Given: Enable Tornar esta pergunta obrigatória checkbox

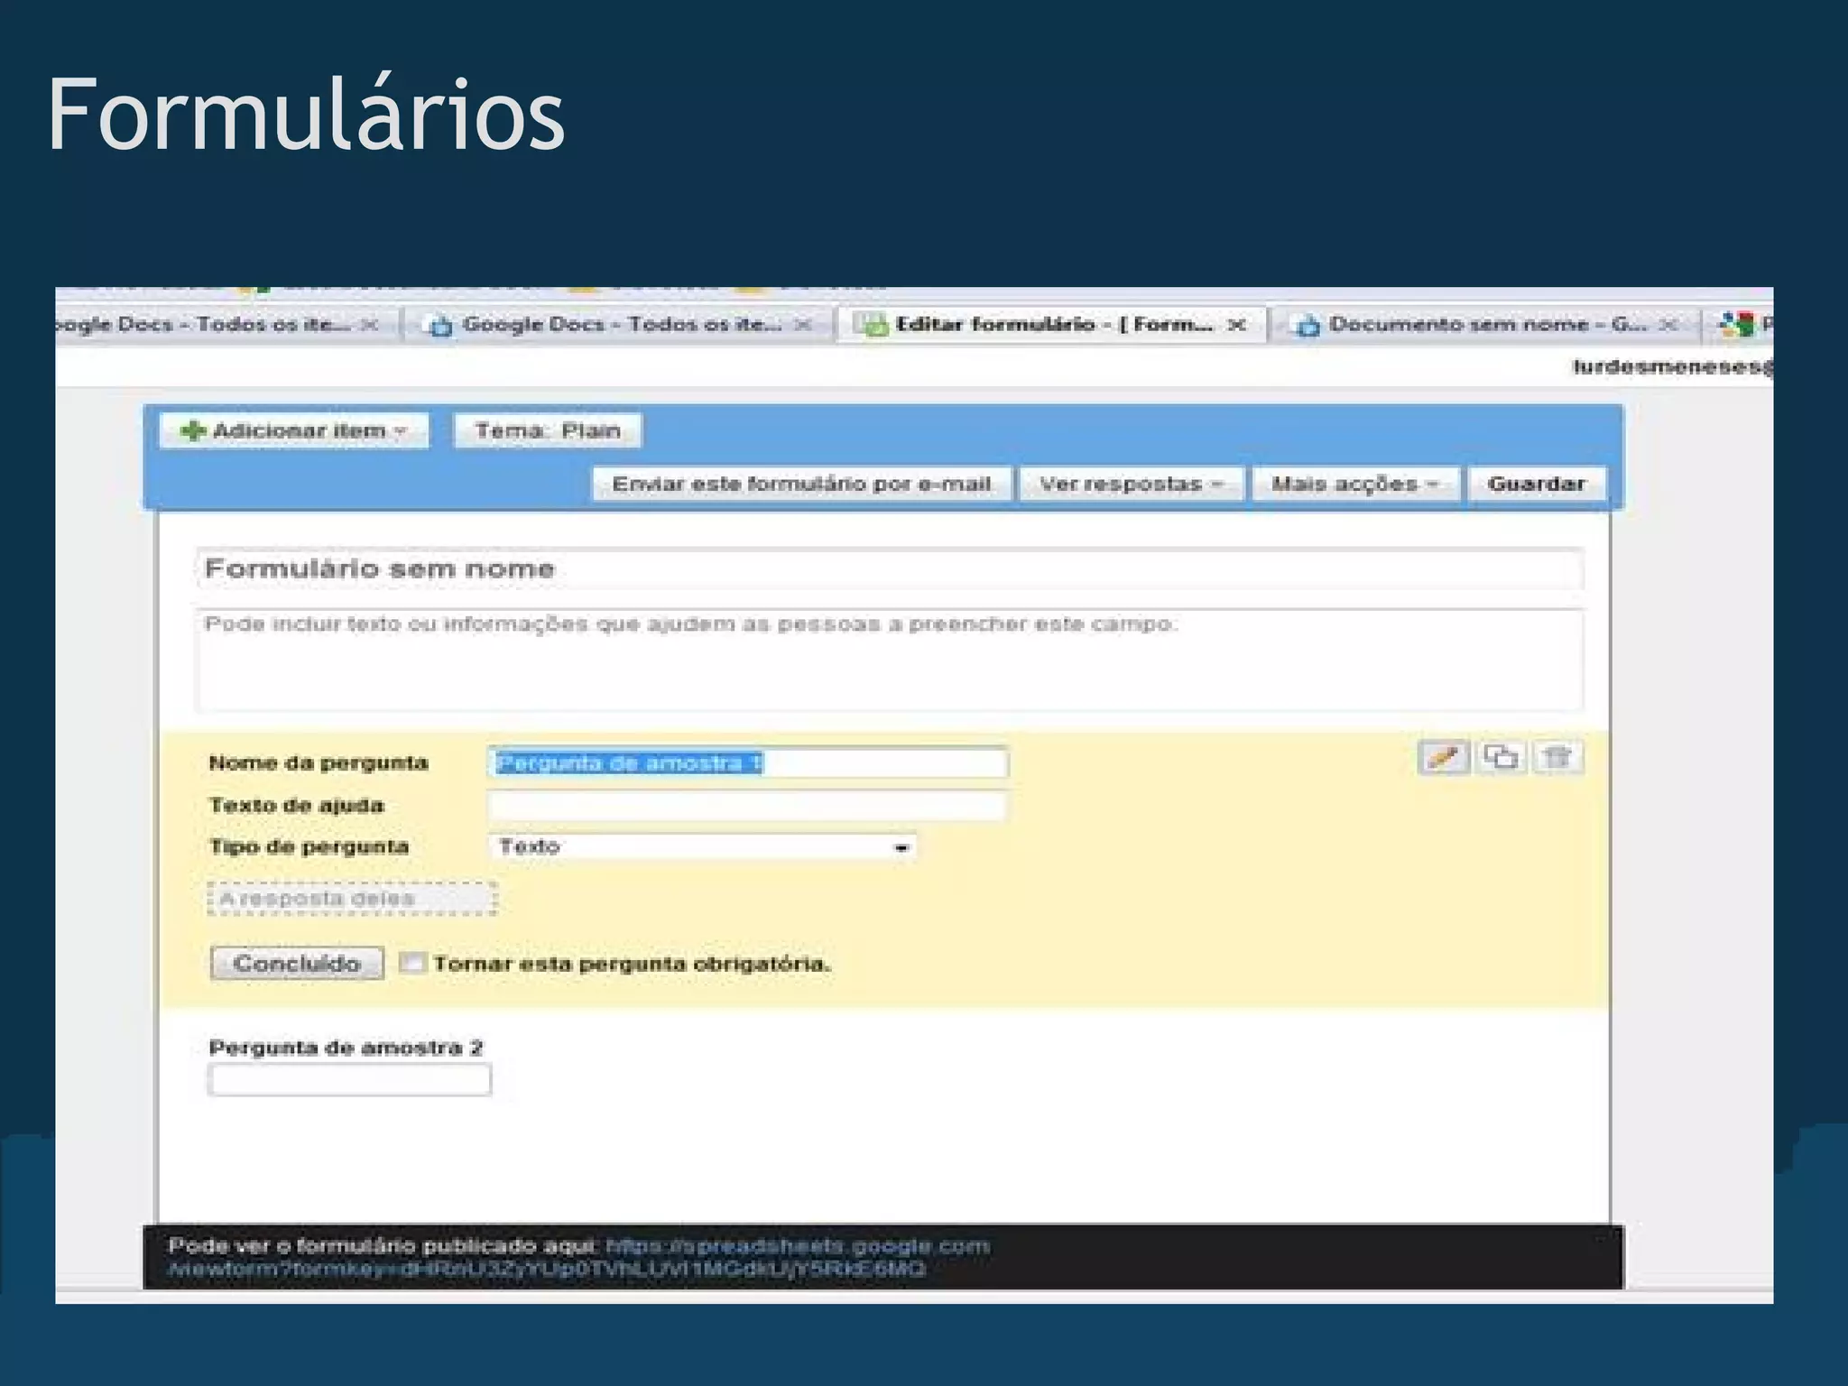Looking at the screenshot, I should (x=412, y=963).
